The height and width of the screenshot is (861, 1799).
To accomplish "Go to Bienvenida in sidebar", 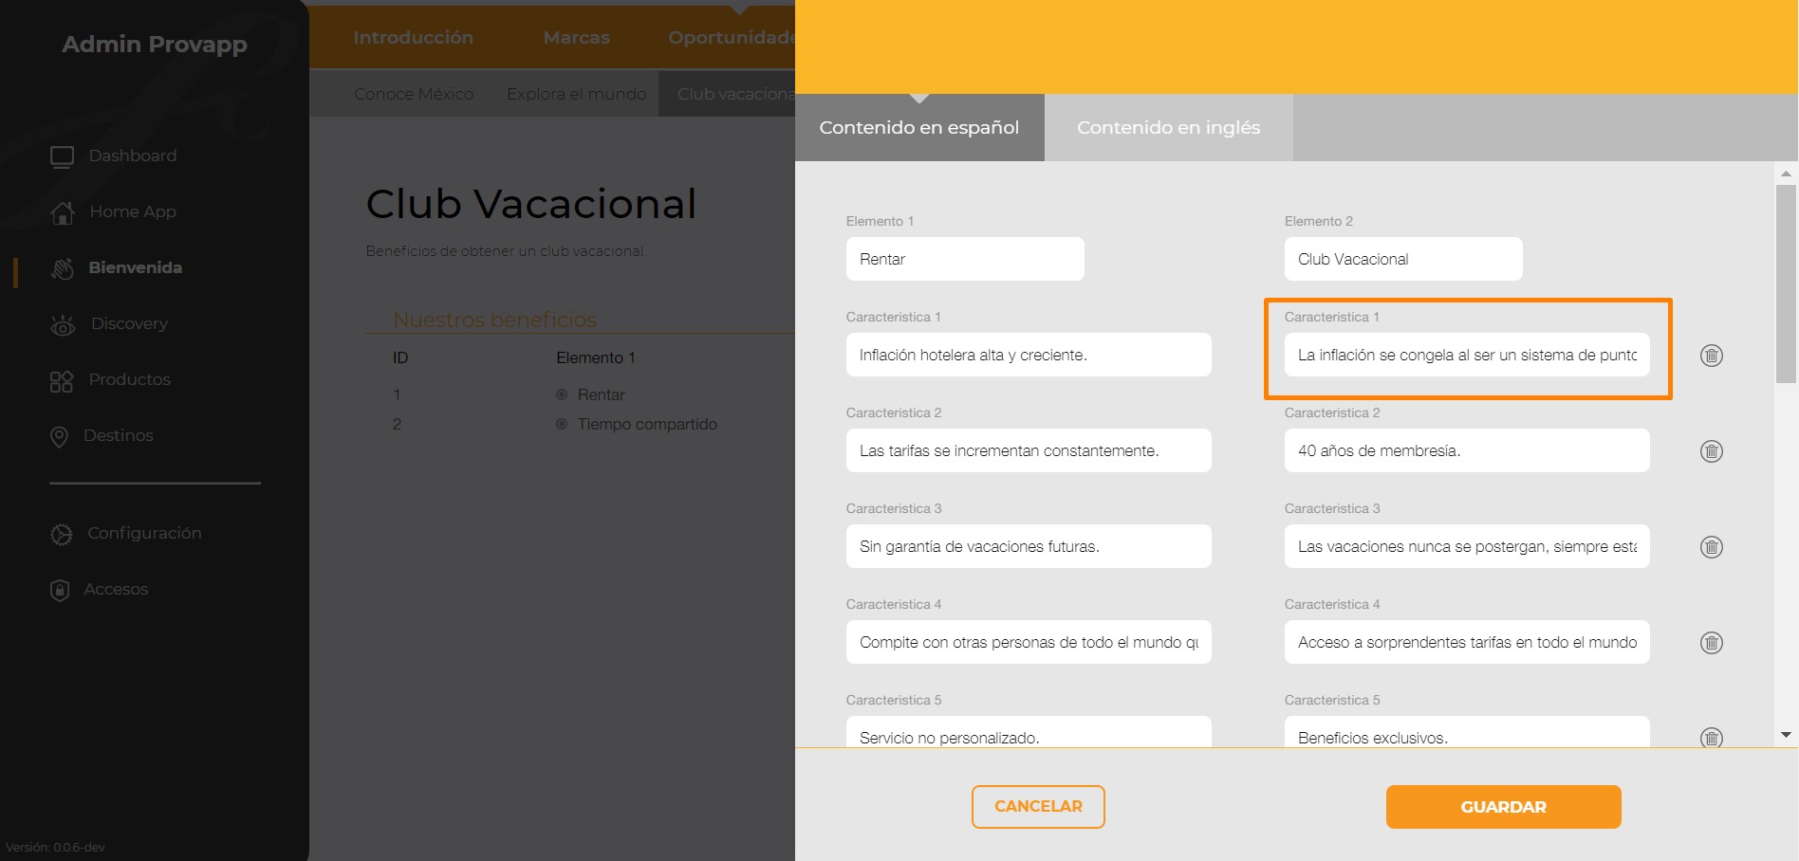I will [136, 267].
